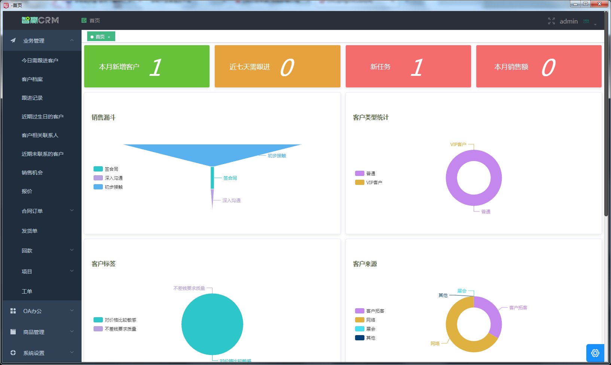Click the fullscreen toggle icon beside admin
Image resolution: width=611 pixels, height=365 pixels.
tap(551, 21)
